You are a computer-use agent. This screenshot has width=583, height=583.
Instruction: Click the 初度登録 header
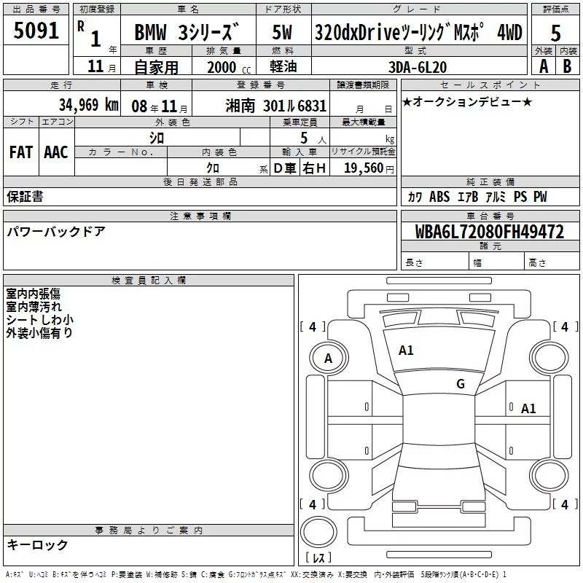pyautogui.click(x=97, y=9)
